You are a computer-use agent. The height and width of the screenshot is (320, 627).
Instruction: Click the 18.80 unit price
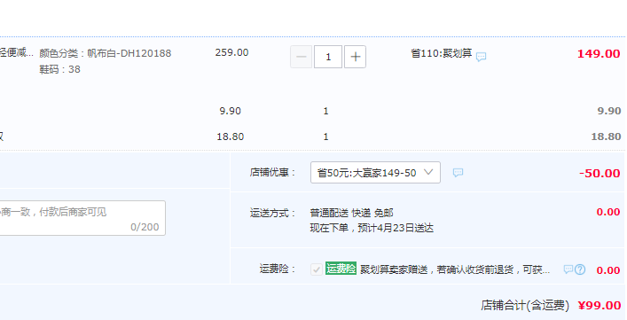[x=230, y=137]
